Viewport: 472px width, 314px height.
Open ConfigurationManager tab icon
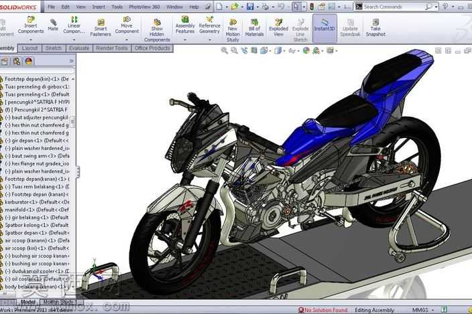tap(17, 62)
